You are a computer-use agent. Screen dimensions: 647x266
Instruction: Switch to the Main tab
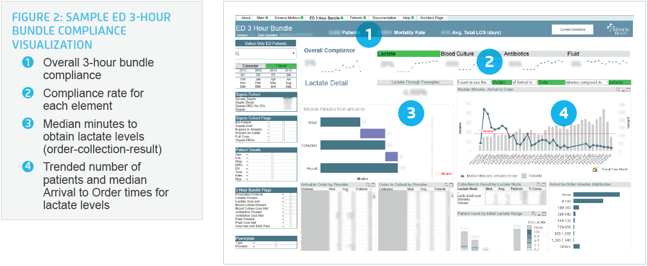click(x=261, y=18)
